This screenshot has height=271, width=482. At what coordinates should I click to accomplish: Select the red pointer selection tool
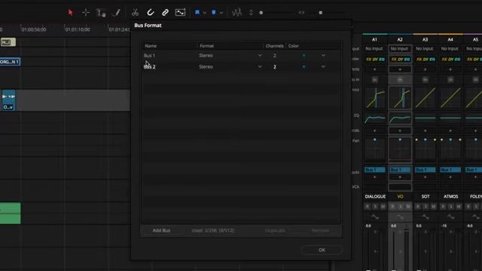[x=70, y=12]
